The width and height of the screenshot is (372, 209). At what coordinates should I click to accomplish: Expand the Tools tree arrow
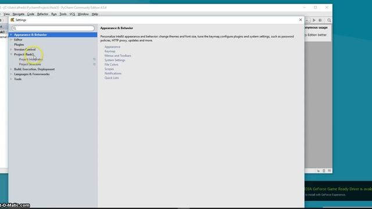click(11, 79)
